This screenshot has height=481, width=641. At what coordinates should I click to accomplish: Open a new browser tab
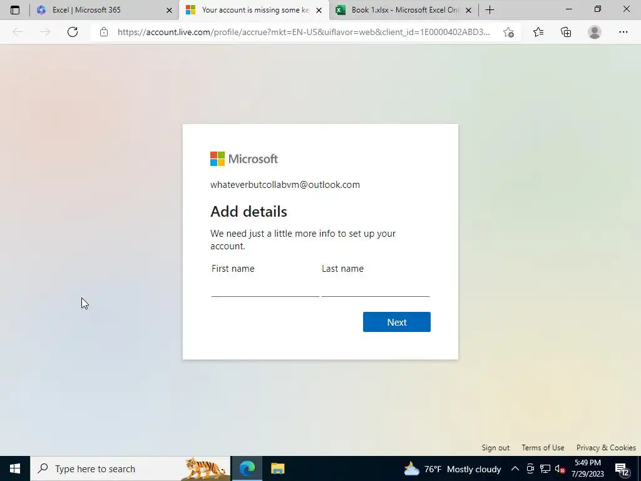(490, 10)
